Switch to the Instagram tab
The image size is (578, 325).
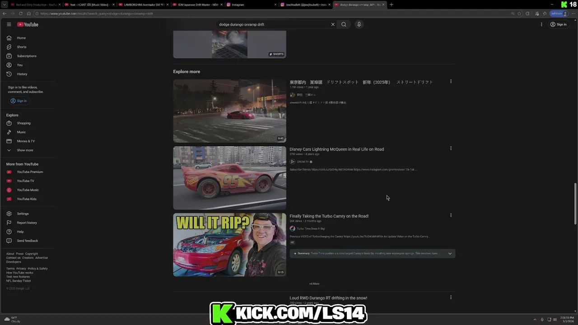coord(251,5)
